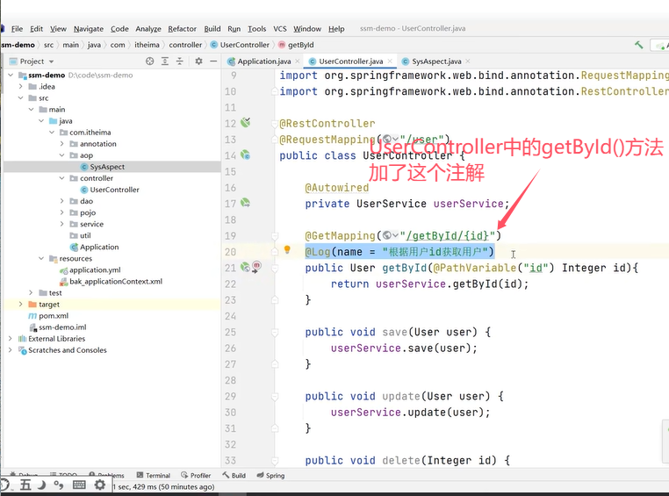Click the punctuation mode icon in the input bar
The image size is (669, 496).
pos(59,485)
